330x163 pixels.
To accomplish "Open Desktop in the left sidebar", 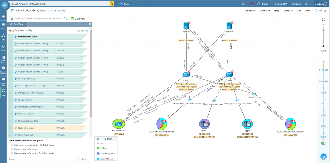I will pyautogui.click(x=3, y=82).
